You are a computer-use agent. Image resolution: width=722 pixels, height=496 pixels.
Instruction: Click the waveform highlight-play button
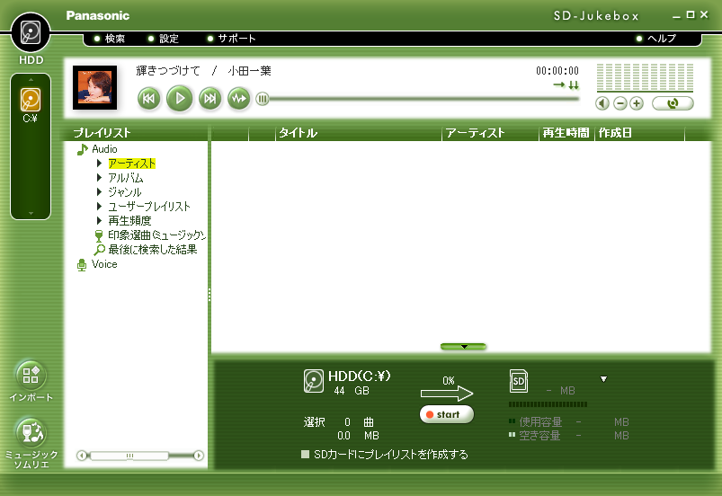pyautogui.click(x=239, y=99)
